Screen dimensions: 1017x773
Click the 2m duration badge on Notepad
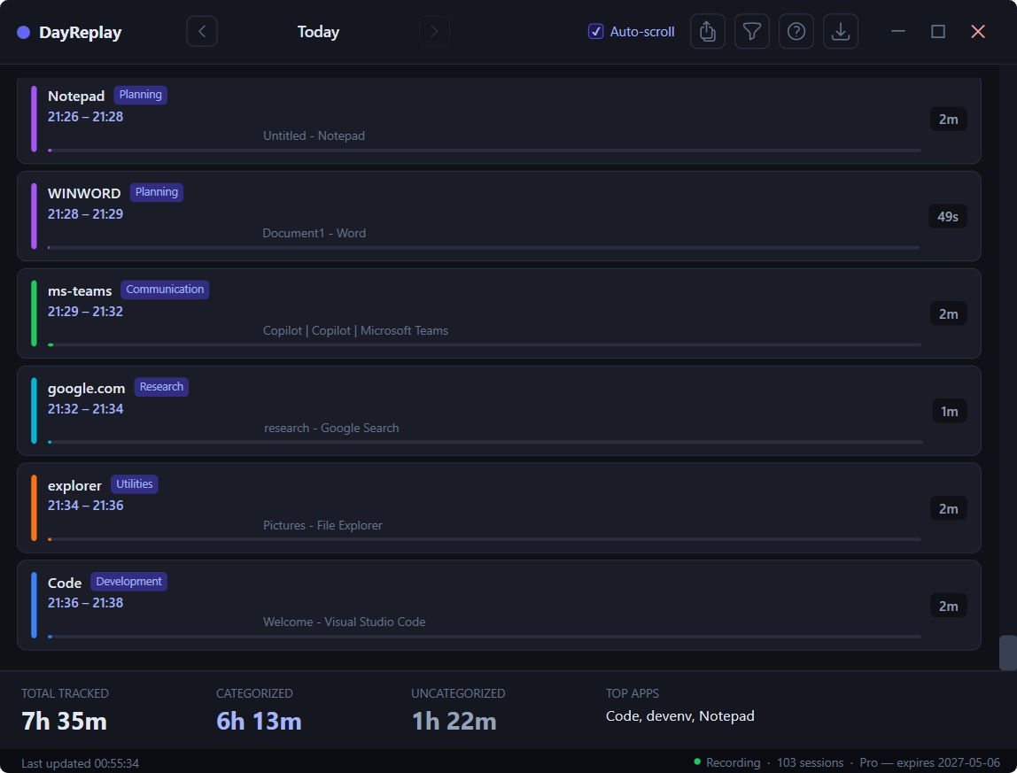click(948, 120)
